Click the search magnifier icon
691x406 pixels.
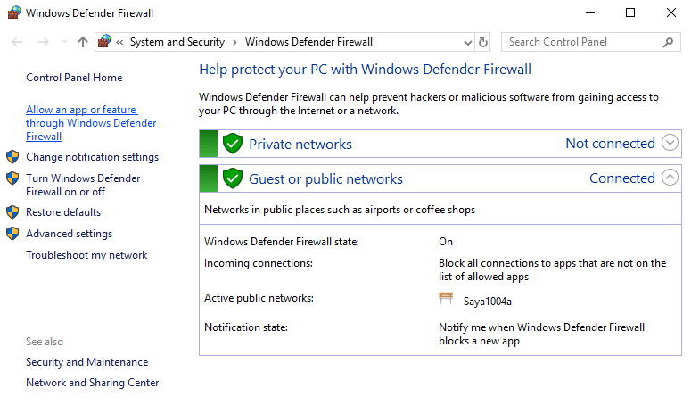coord(668,42)
